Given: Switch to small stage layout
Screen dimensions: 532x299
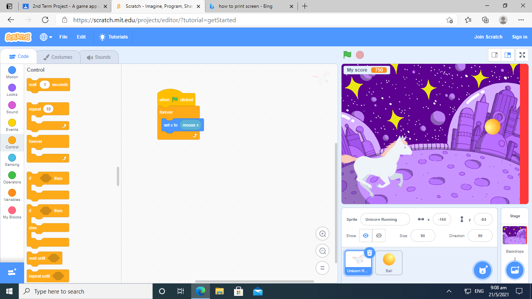Looking at the screenshot, I should pos(495,55).
